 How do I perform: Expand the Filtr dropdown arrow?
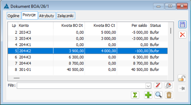click(x=148, y=86)
